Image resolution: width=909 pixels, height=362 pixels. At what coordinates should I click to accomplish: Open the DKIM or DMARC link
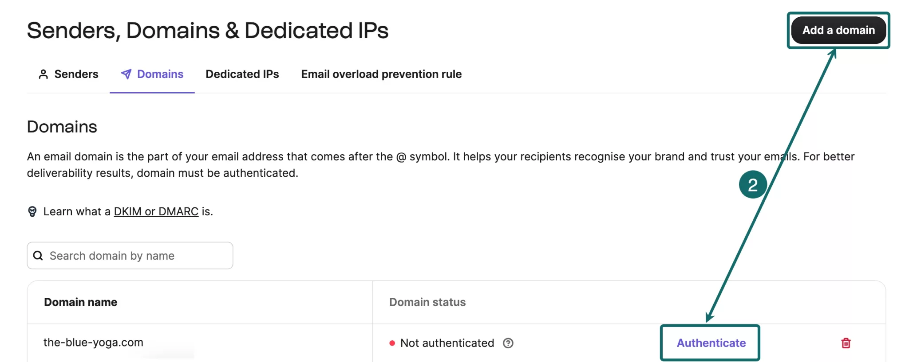156,211
